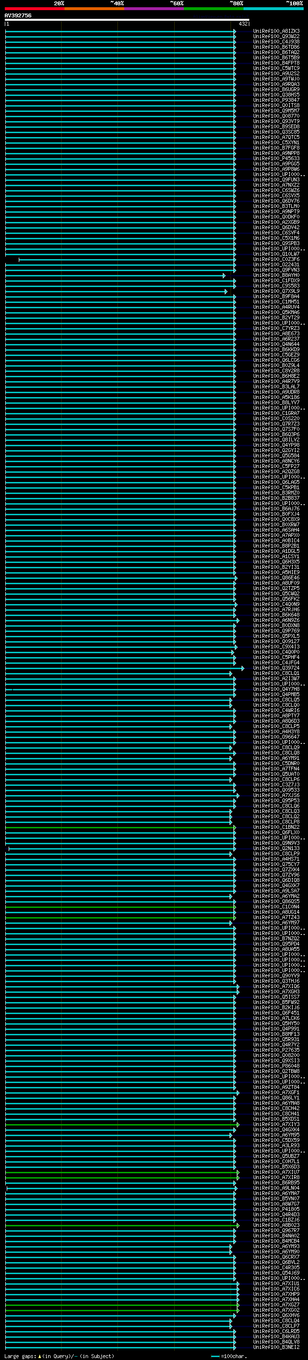The image size is (308, 1360).
Task: Click the cyan ~100% legend segment
Action: tap(273, 9)
